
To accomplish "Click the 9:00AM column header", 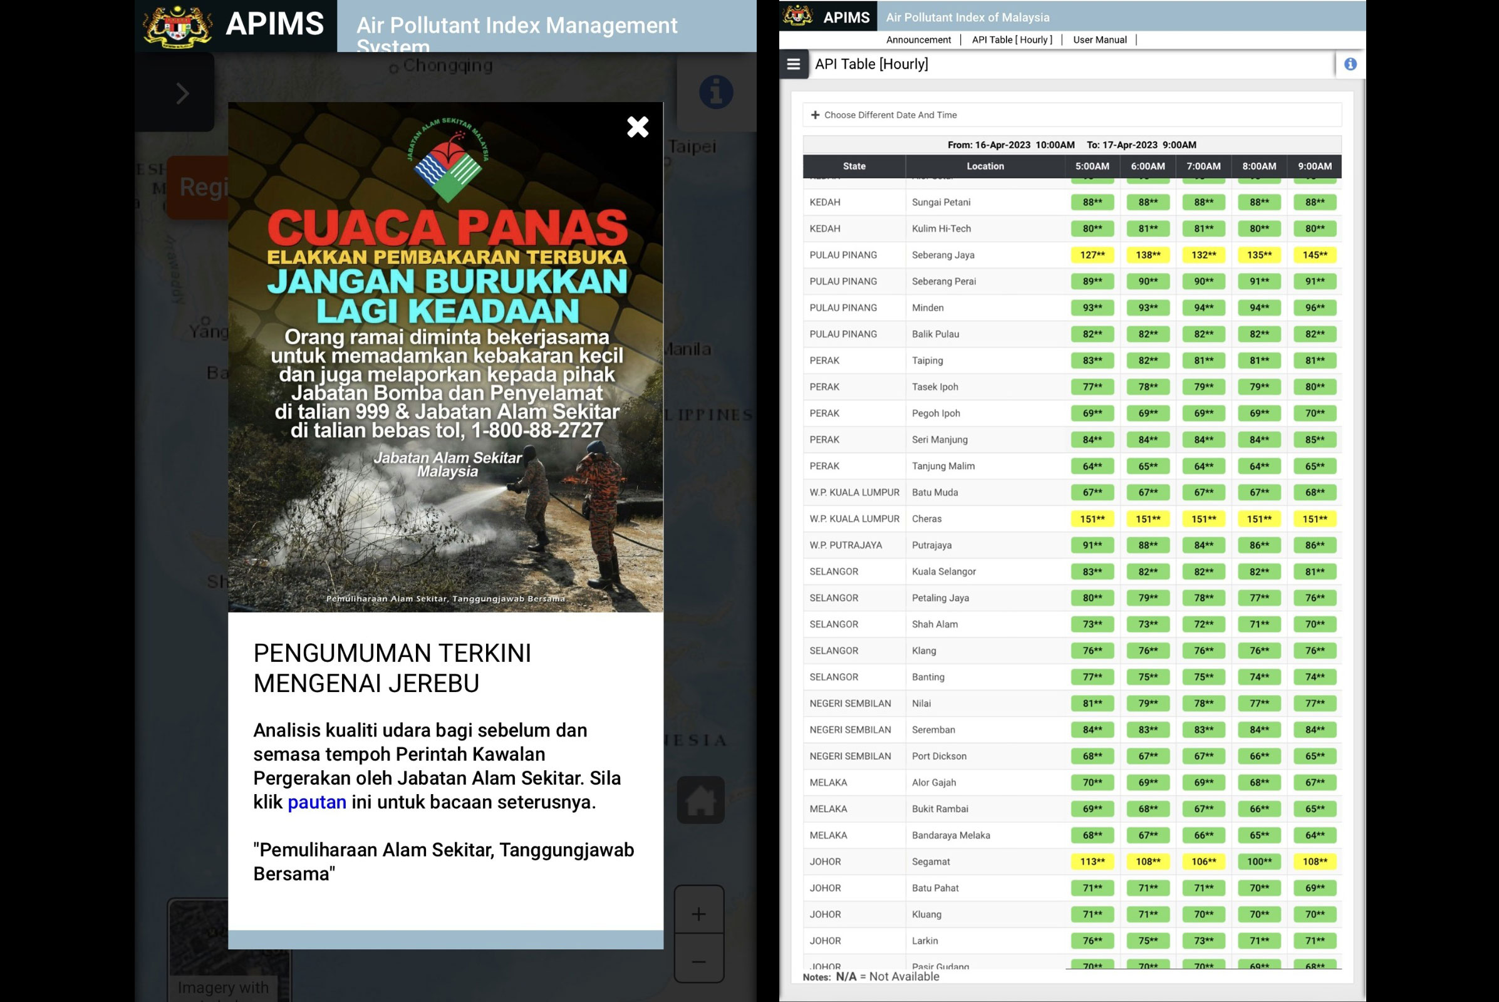I will [x=1314, y=166].
